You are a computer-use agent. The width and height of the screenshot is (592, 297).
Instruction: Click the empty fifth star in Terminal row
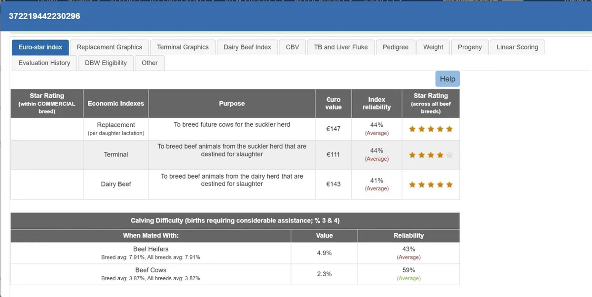tap(449, 155)
